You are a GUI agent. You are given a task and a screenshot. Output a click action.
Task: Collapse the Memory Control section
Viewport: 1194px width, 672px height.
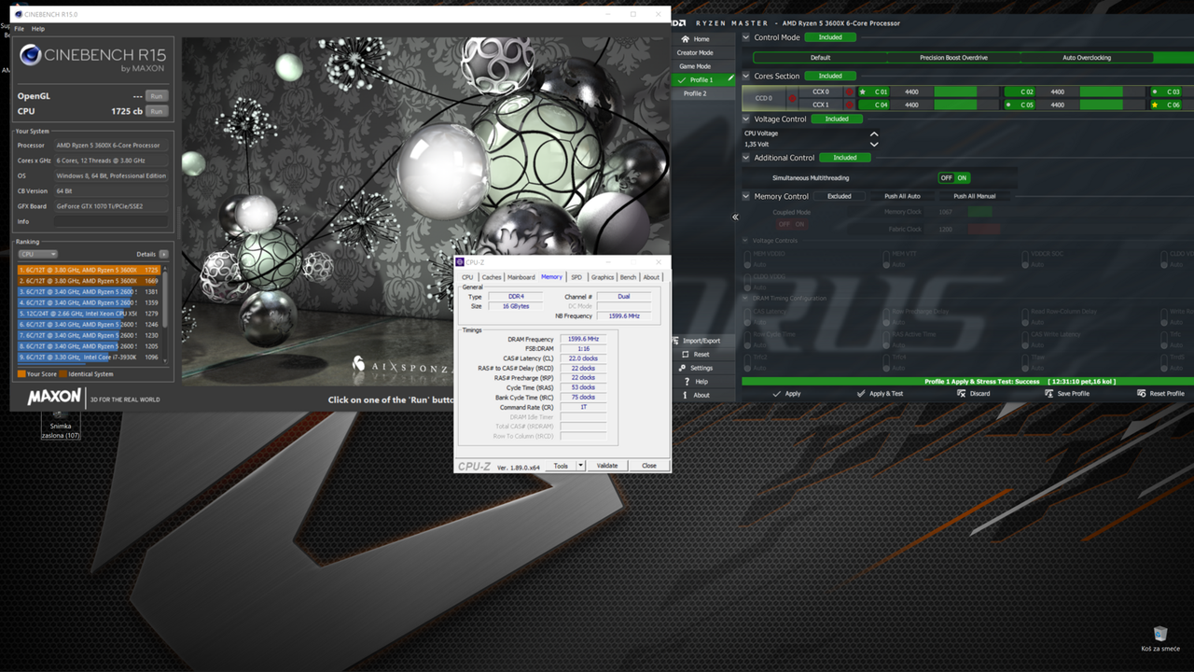point(746,196)
